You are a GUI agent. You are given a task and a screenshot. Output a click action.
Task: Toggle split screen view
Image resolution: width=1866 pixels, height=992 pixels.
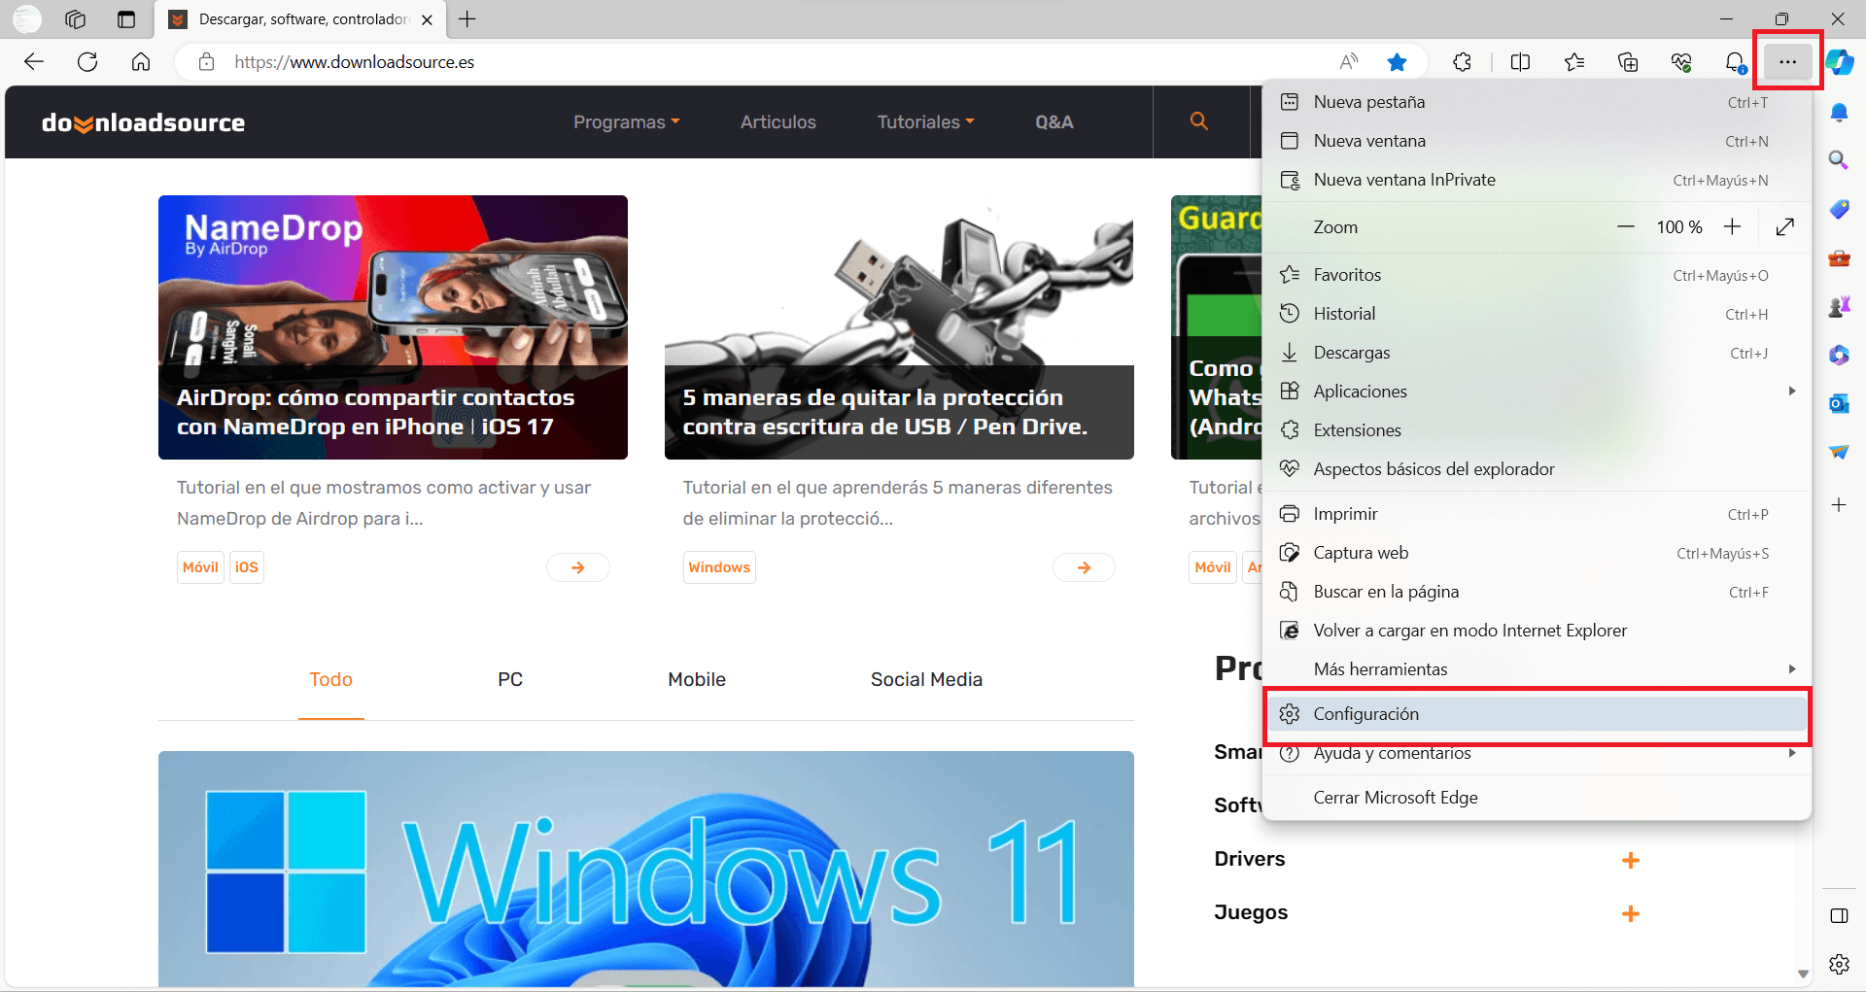(x=1521, y=62)
